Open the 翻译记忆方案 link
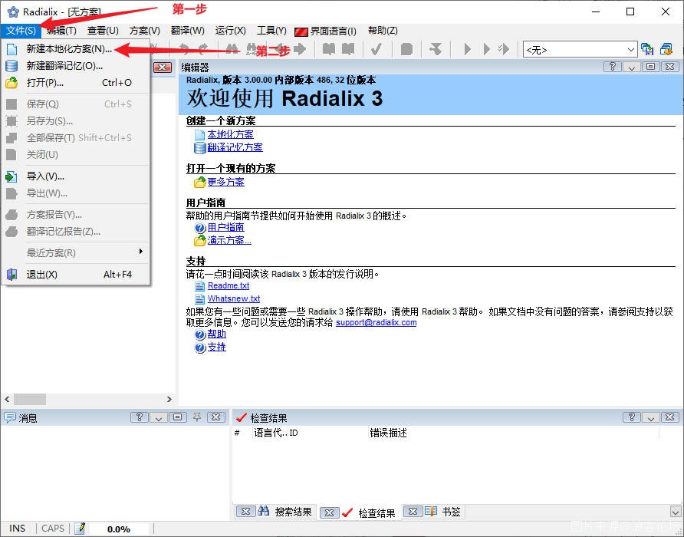 click(235, 147)
